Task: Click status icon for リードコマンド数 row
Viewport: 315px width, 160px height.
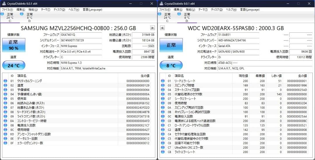Action: (6, 112)
